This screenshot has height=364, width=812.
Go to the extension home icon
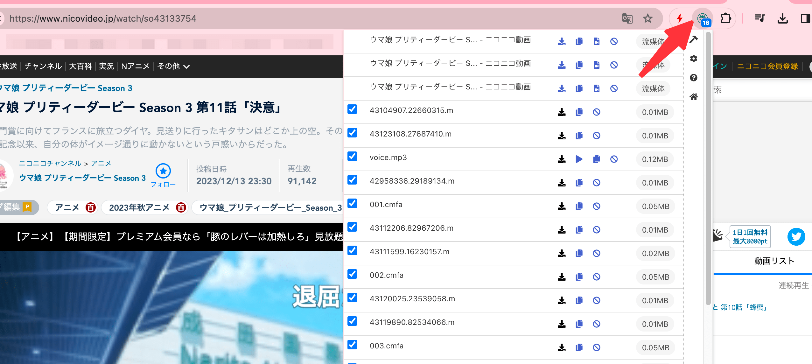(694, 97)
